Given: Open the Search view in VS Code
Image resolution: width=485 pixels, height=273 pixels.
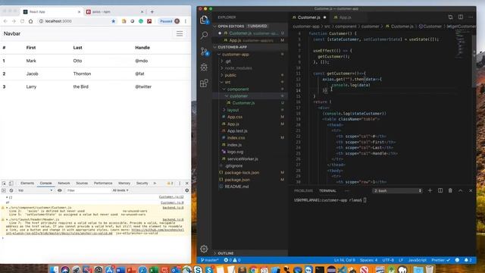Looking at the screenshot, I should point(204,36).
